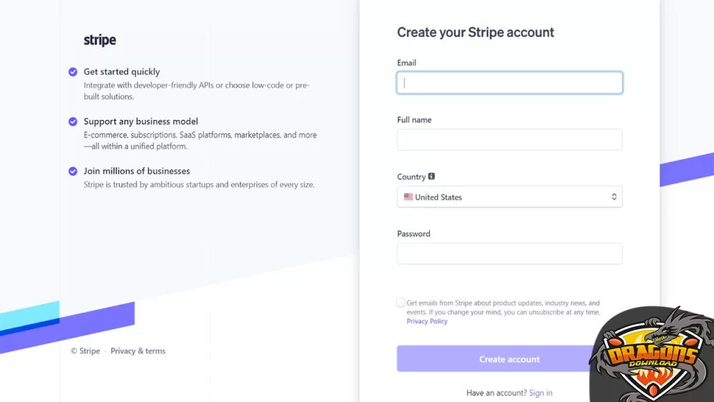This screenshot has height=402, width=714.
Task: Click the Get started quickly heading text
Action: (x=121, y=72)
